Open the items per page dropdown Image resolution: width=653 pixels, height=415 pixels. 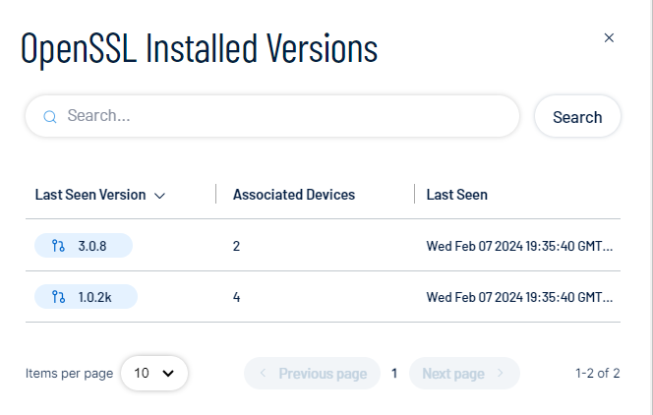click(x=154, y=373)
